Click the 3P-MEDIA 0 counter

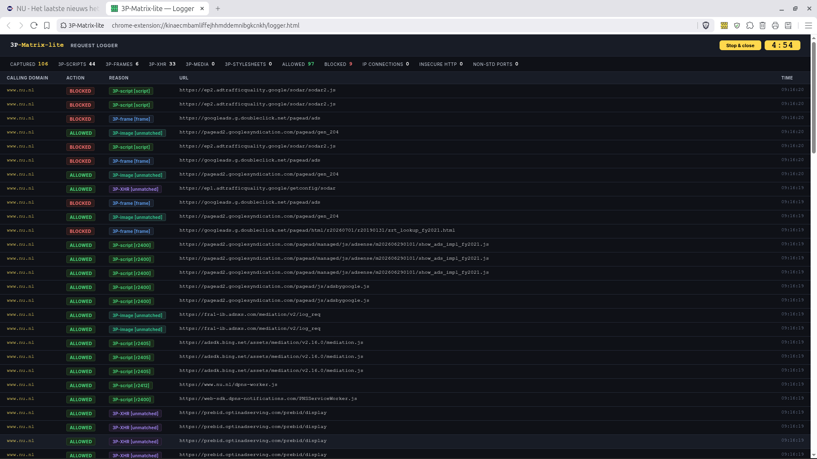tap(200, 64)
